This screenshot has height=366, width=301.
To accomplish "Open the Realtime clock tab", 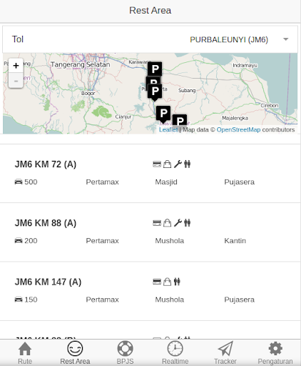I will tap(175, 352).
